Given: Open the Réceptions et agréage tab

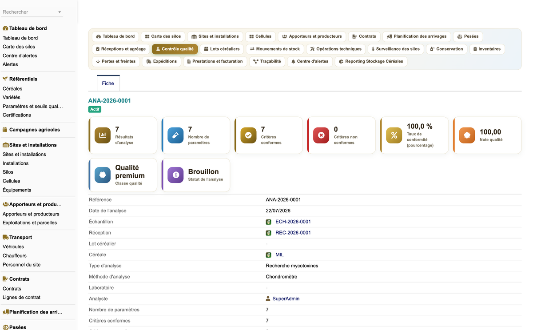Looking at the screenshot, I should (x=121, y=49).
